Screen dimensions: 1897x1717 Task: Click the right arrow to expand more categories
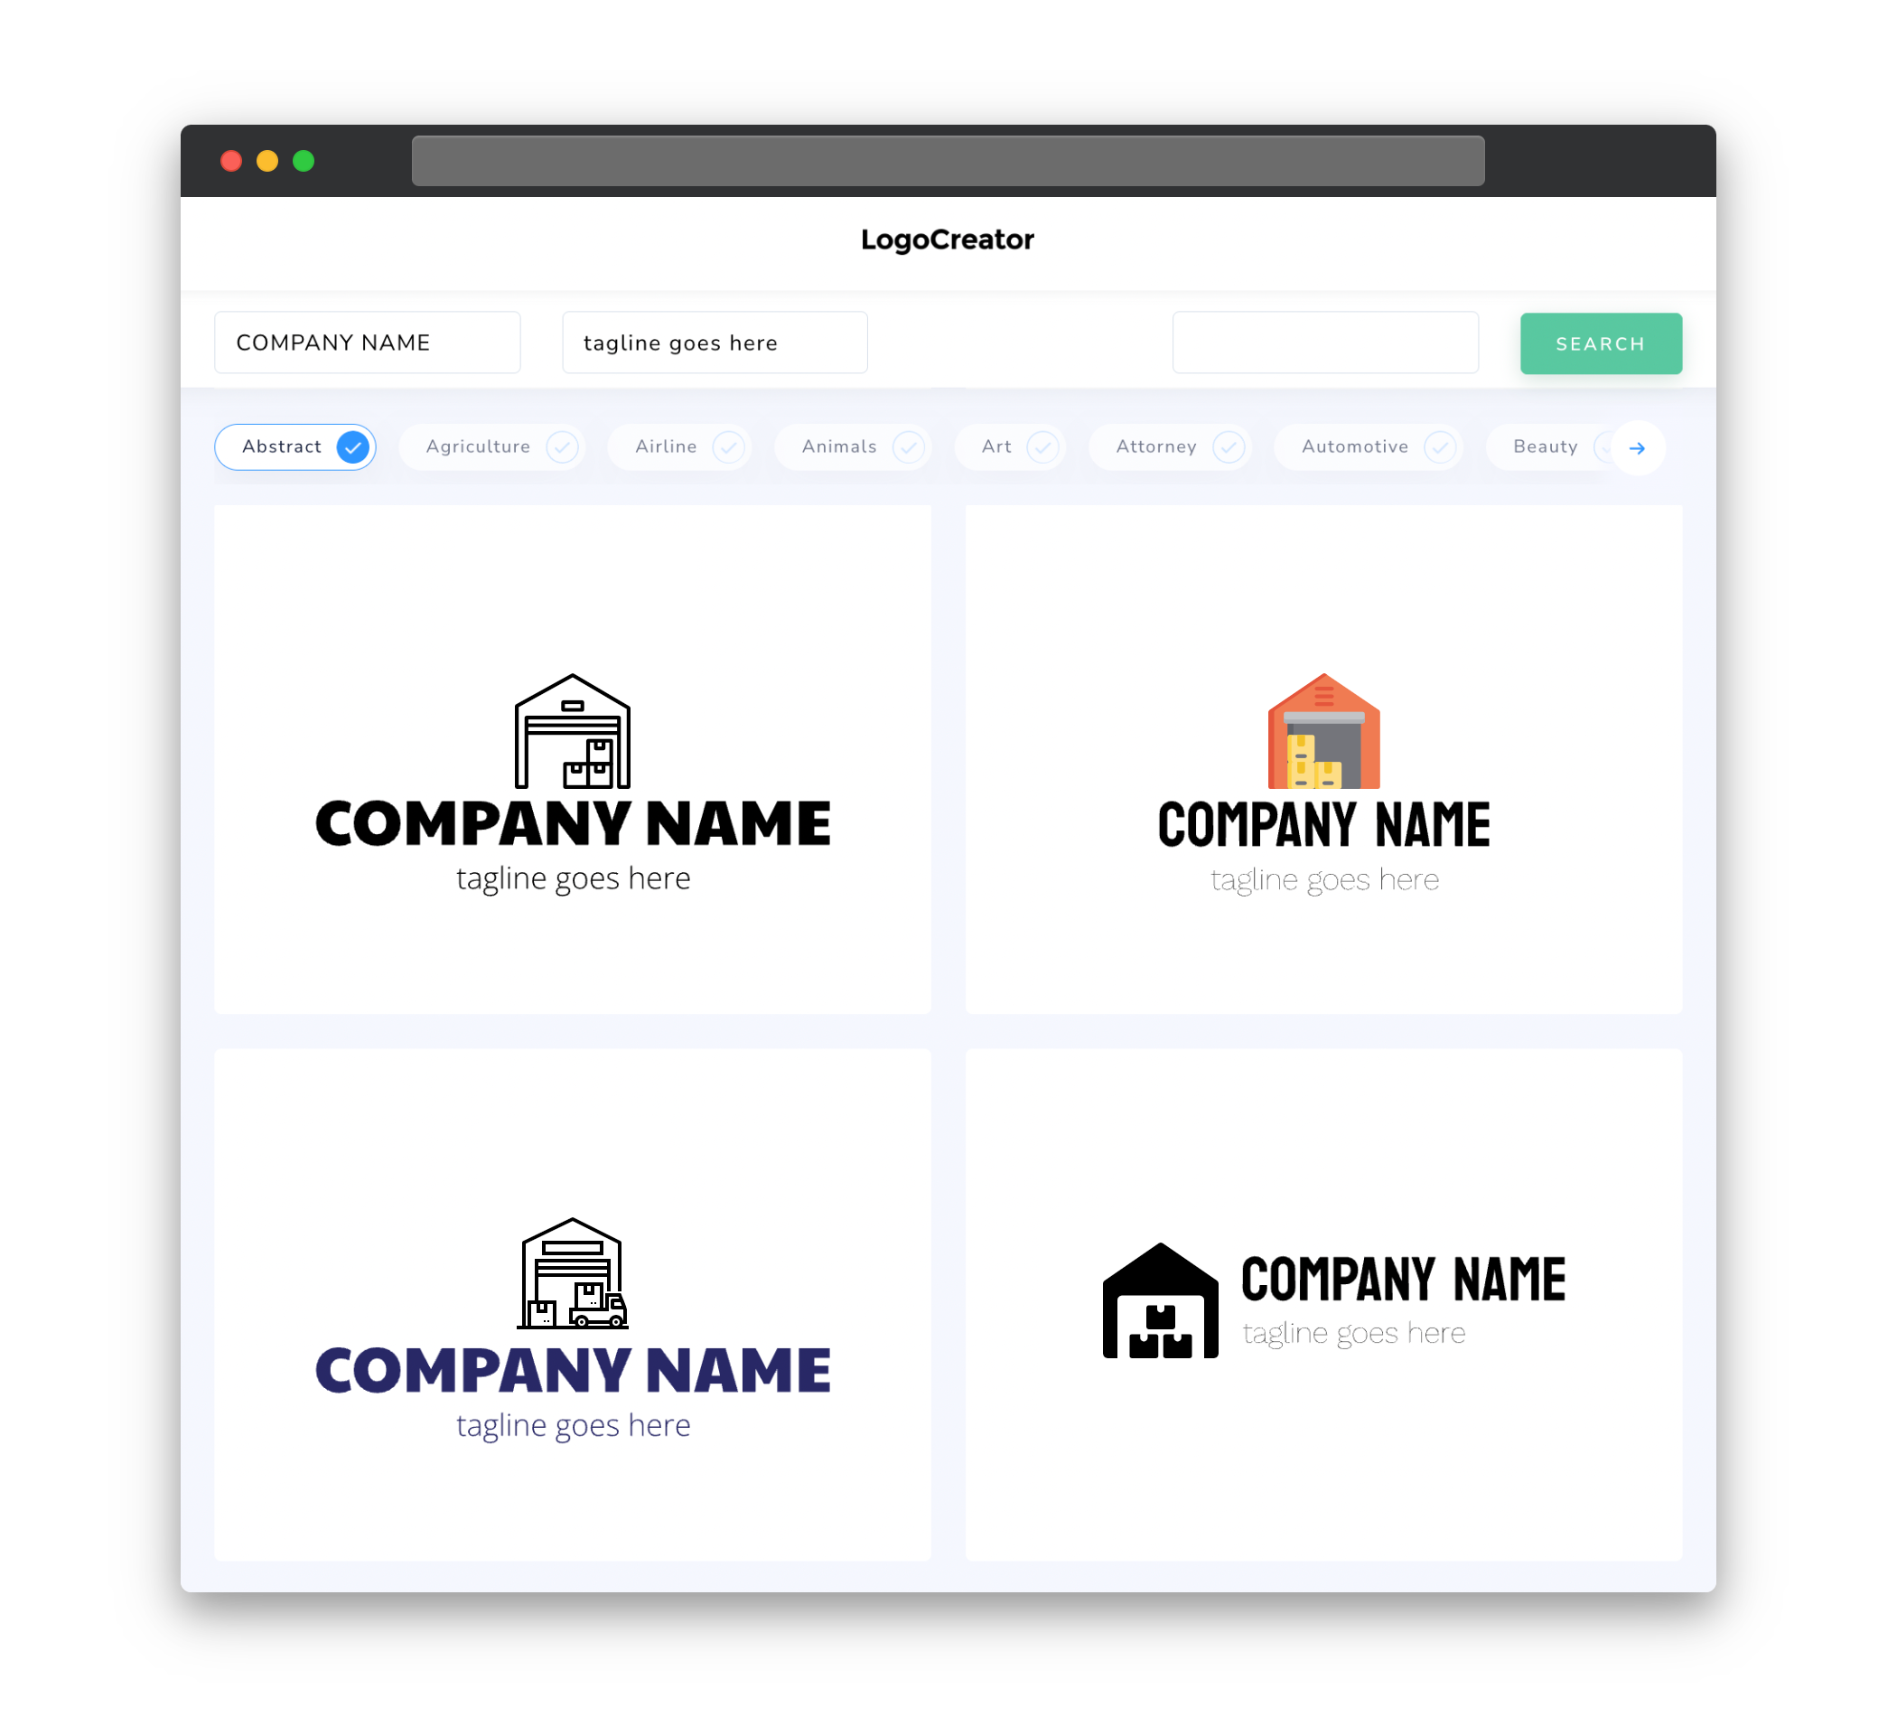[x=1636, y=446]
